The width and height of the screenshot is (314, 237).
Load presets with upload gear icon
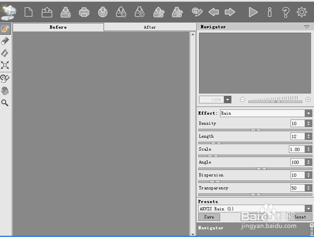(x=121, y=12)
